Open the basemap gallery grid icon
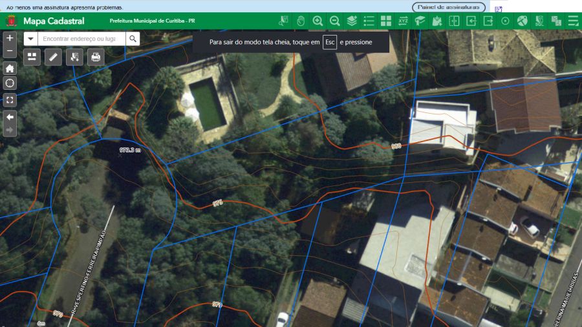582x327 pixels. coord(386,21)
